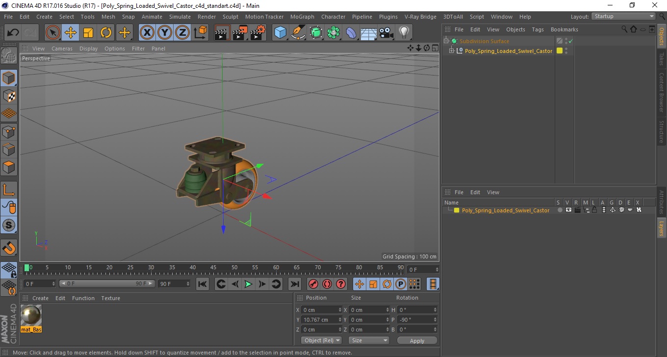Open the MoGraph menu
The width and height of the screenshot is (667, 357).
tap(302, 17)
